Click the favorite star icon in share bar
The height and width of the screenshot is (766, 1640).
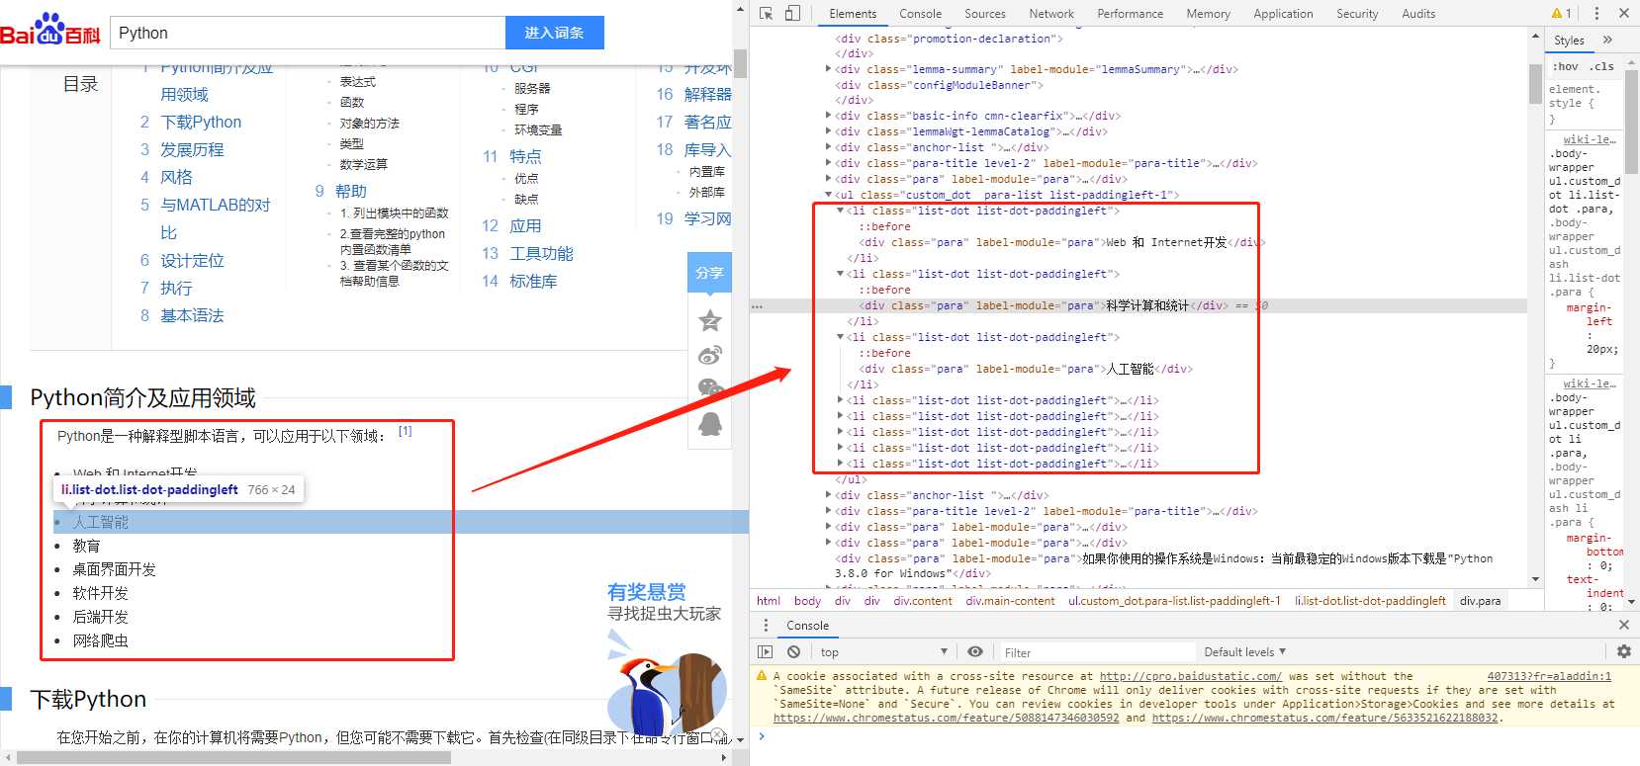point(709,320)
